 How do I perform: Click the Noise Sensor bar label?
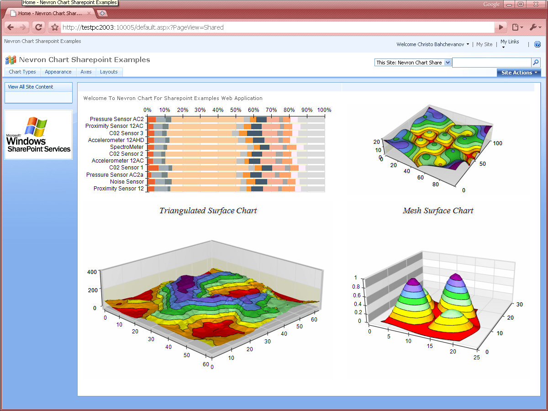coord(126,182)
